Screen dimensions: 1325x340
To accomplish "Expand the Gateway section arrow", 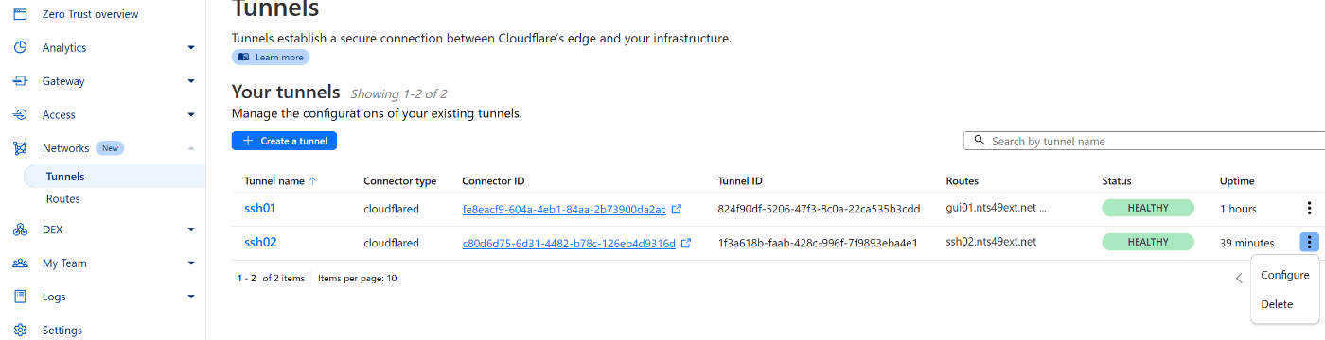I will click(191, 81).
